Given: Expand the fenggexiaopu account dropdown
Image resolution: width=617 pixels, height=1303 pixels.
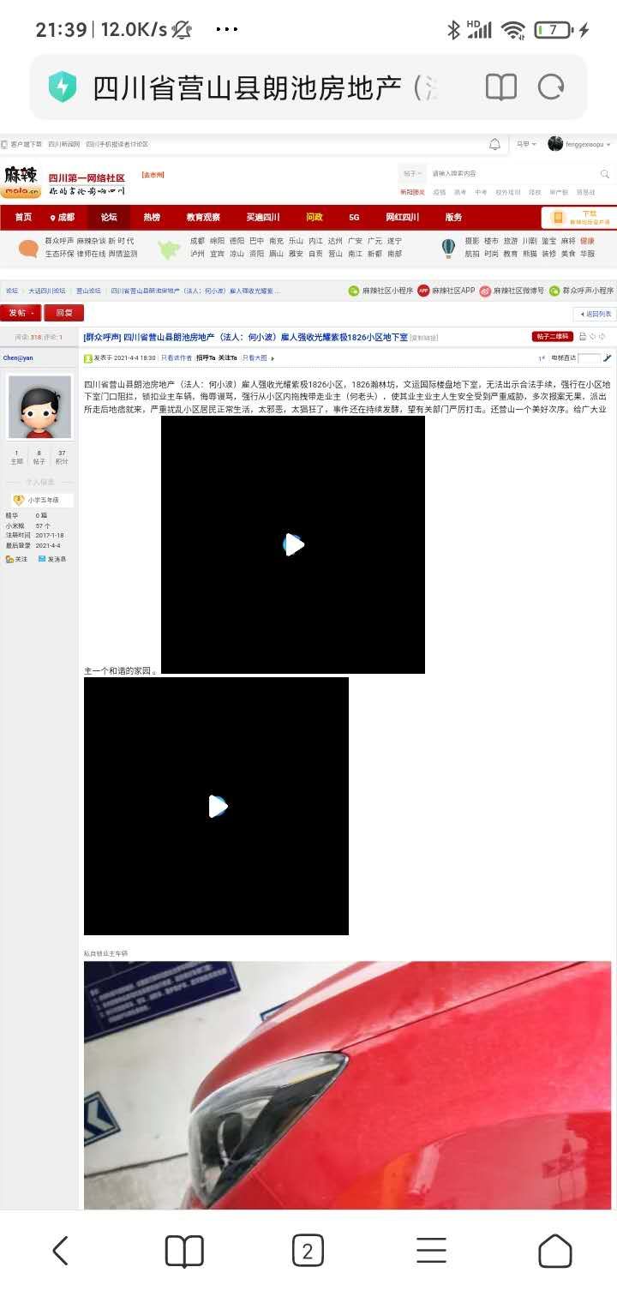Looking at the screenshot, I should [580, 144].
